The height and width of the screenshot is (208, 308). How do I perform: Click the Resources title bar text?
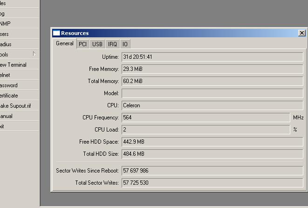click(x=75, y=33)
